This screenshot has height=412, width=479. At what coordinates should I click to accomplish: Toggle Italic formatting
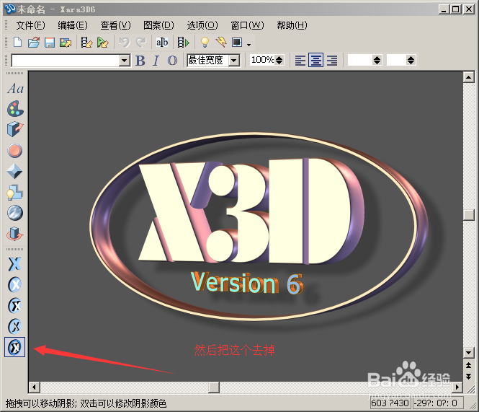[x=156, y=61]
